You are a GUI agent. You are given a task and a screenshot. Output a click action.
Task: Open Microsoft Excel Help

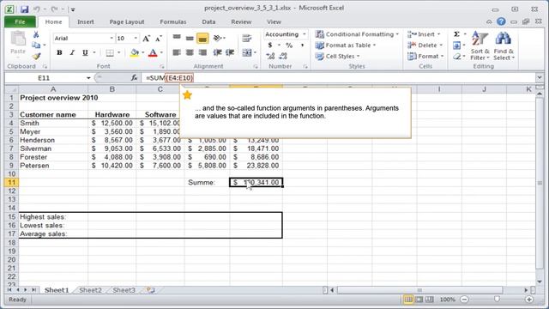point(501,21)
